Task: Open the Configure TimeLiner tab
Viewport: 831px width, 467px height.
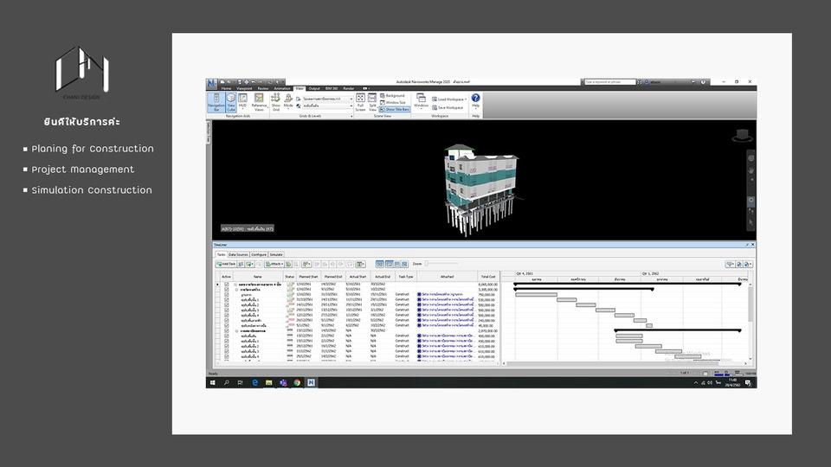Action: tap(259, 254)
